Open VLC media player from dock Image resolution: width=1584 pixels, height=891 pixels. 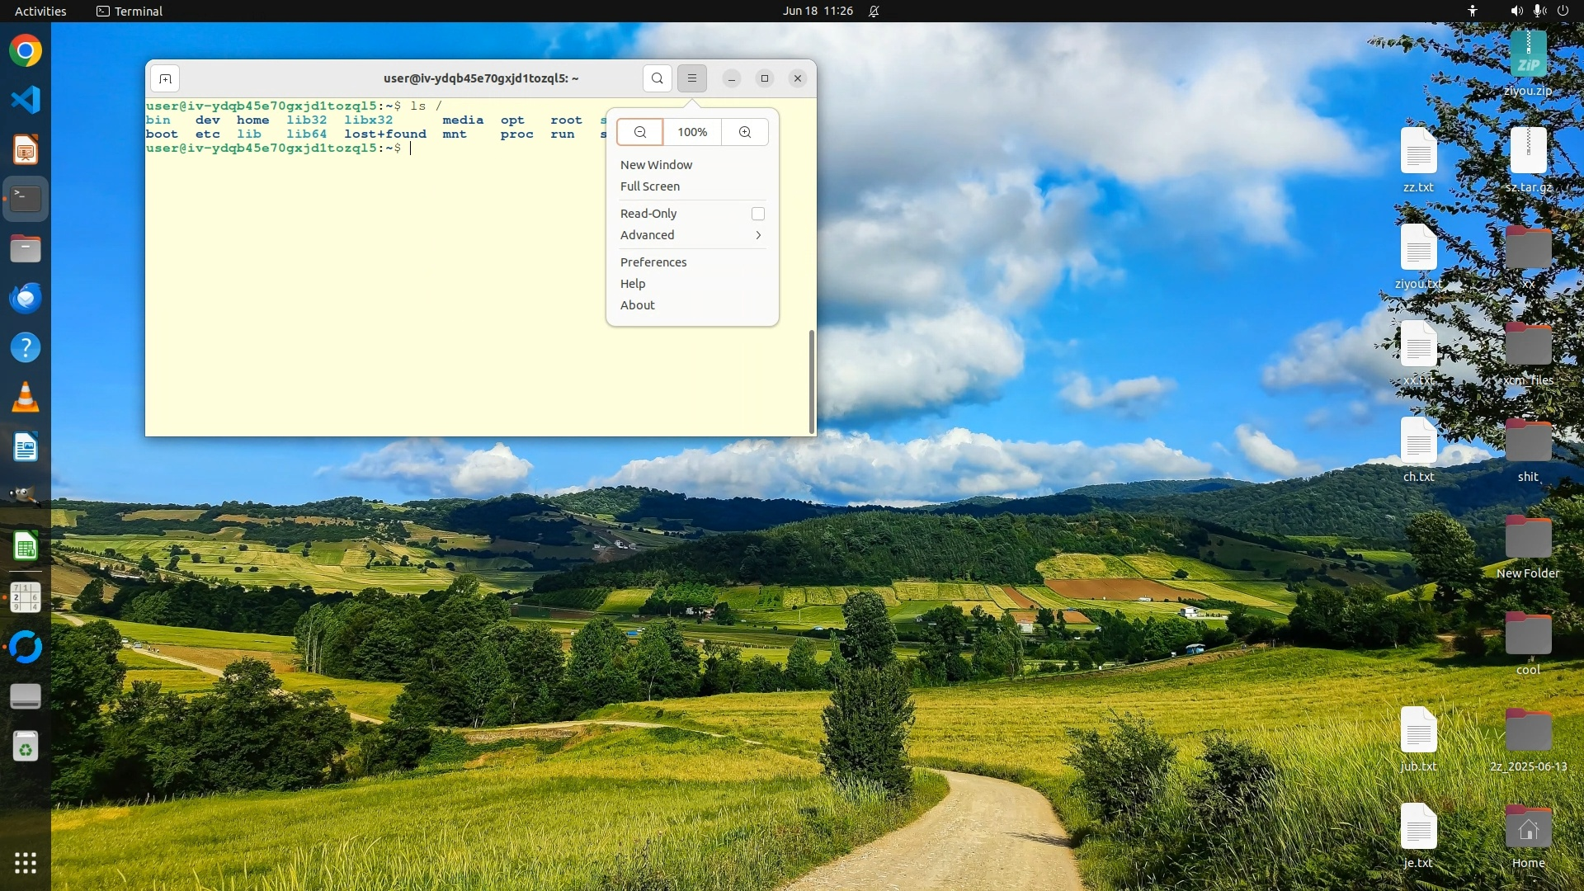click(x=26, y=398)
